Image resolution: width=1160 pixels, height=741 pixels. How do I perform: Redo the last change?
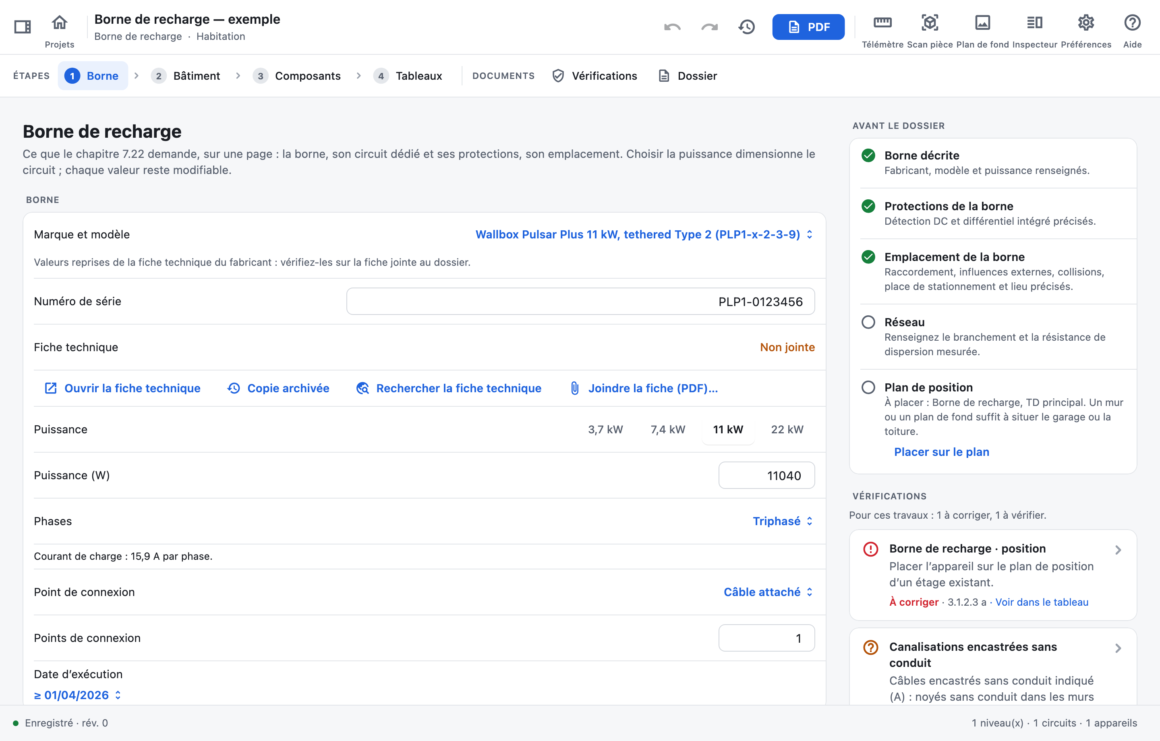click(x=710, y=27)
